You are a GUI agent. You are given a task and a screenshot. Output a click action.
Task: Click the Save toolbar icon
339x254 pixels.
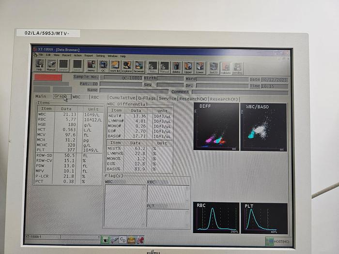click(77, 66)
